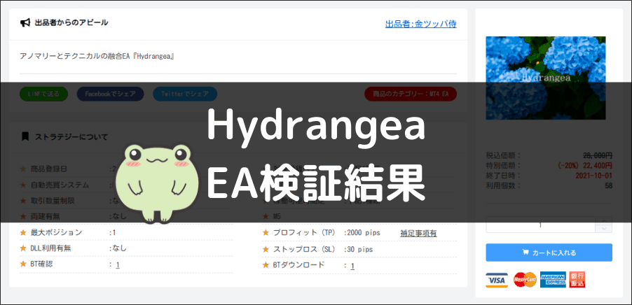Click star icon beside 自動売買システム
Screen dimensions: 632x305
click(x=23, y=185)
